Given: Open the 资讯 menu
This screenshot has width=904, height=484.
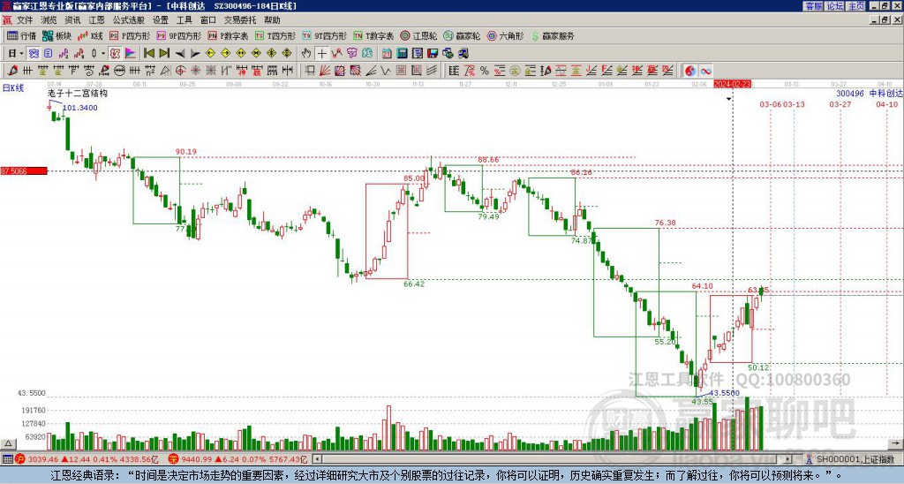Looking at the screenshot, I should [72, 20].
